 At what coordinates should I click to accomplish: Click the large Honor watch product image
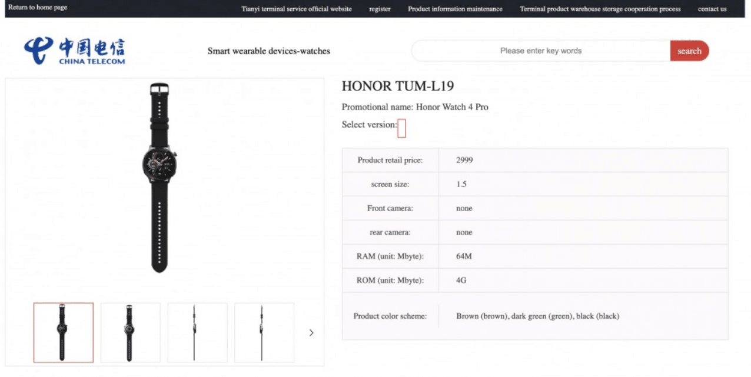pos(159,178)
